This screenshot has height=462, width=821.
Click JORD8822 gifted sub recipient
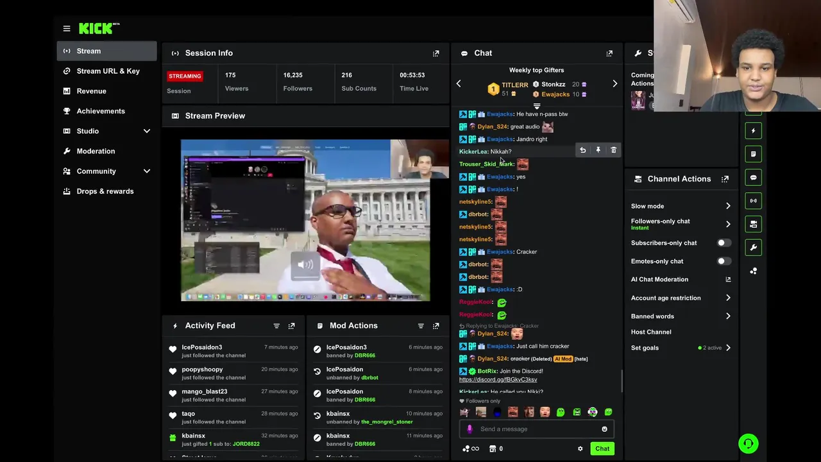[x=246, y=444]
